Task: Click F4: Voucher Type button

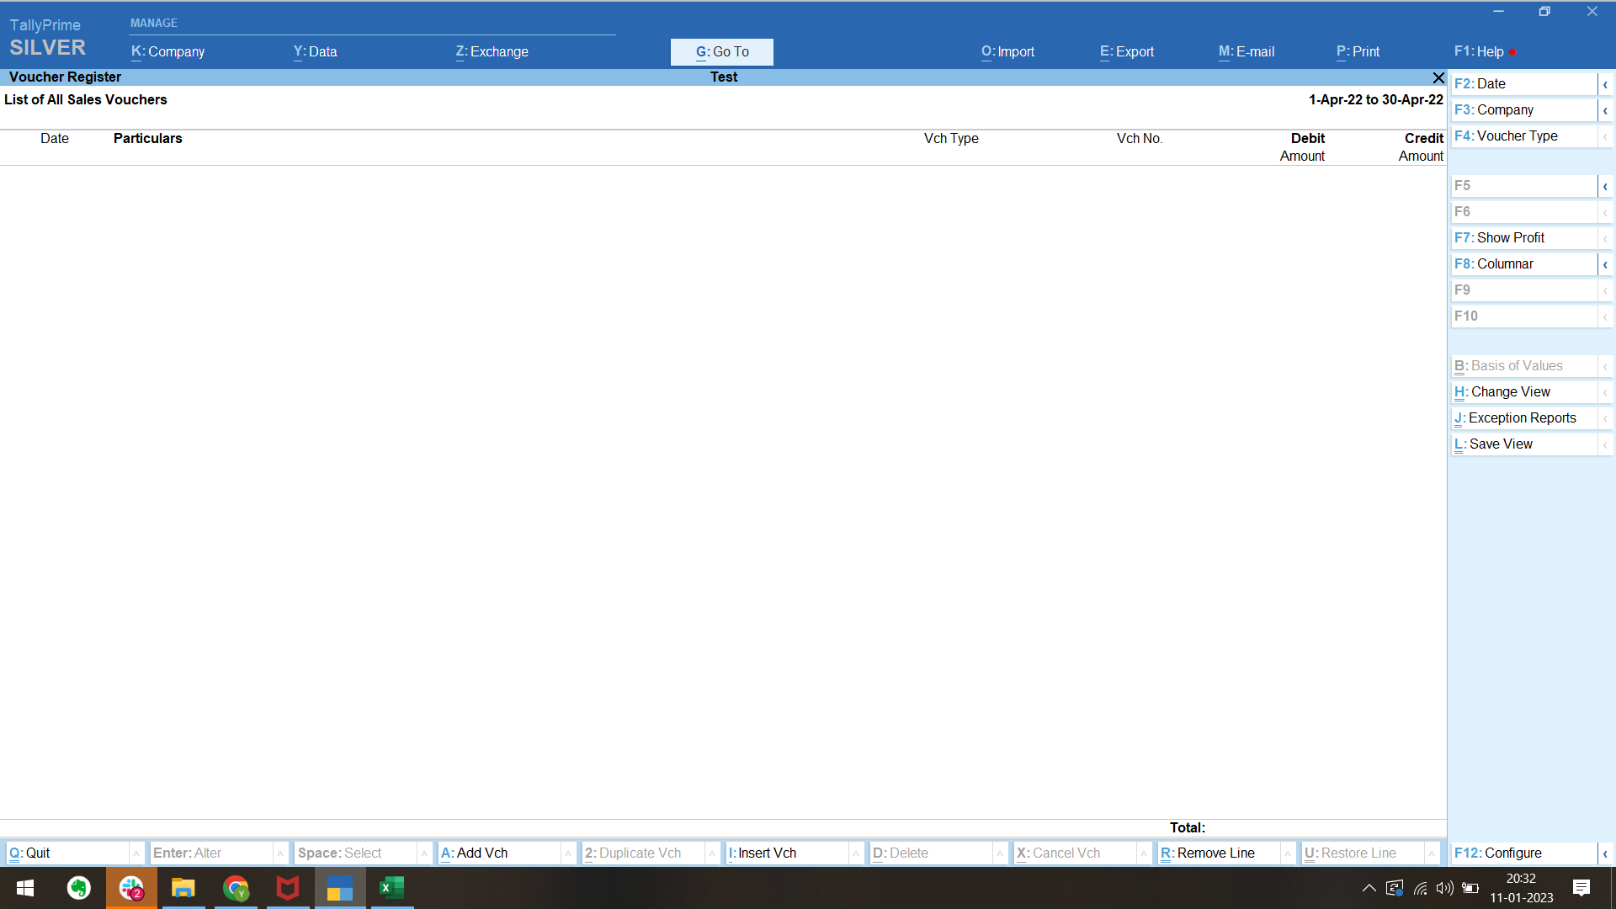Action: point(1523,136)
